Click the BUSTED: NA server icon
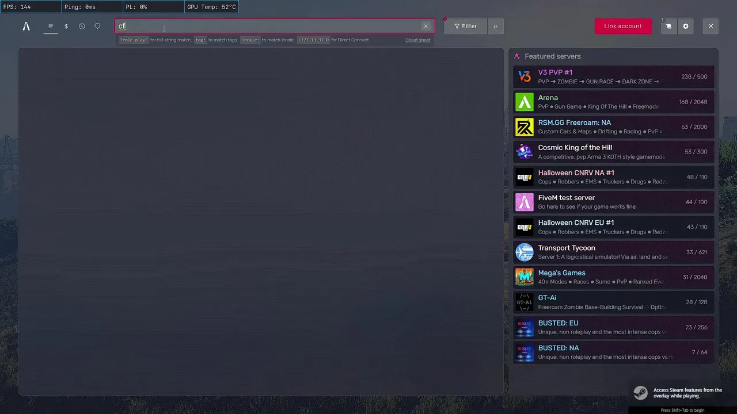Screen dimensions: 737x414 [524, 352]
